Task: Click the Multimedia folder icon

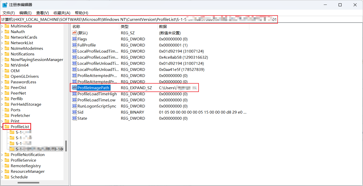Action: 7,26
